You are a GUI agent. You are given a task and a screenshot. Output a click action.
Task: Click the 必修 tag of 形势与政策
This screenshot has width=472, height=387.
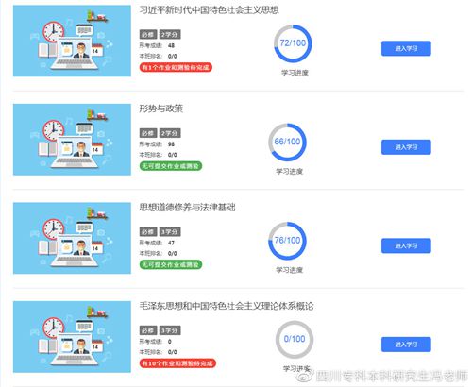tap(148, 133)
